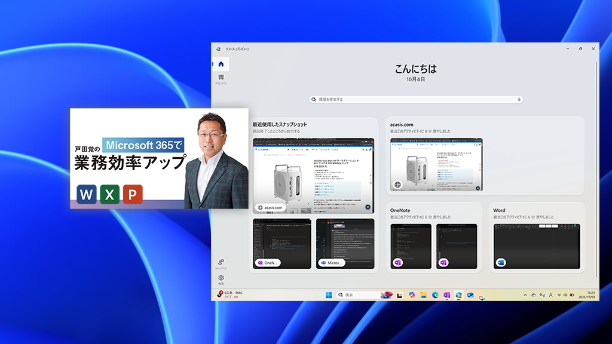This screenshot has width=612, height=344.
Task: Show hidden system tray icons chevron
Action: click(x=525, y=295)
